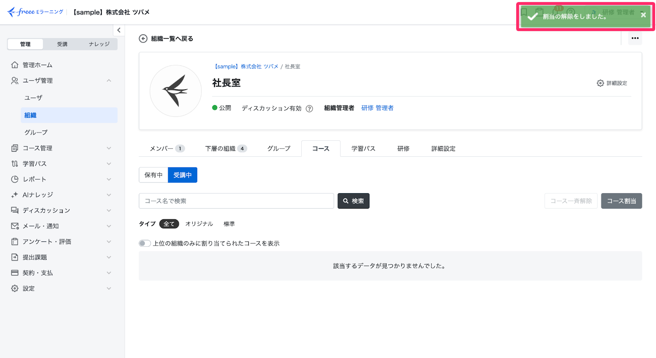Viewport: 656px width, 358px height.
Task: Collapse the ユーザ管理 section chevron
Action: pos(109,81)
